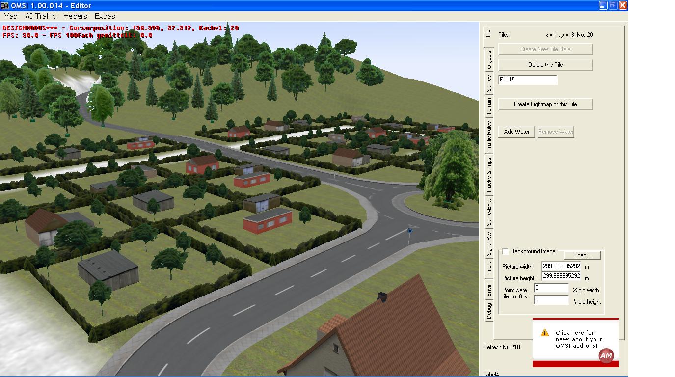
Task: Open the AI Traffic menu
Action: click(40, 16)
